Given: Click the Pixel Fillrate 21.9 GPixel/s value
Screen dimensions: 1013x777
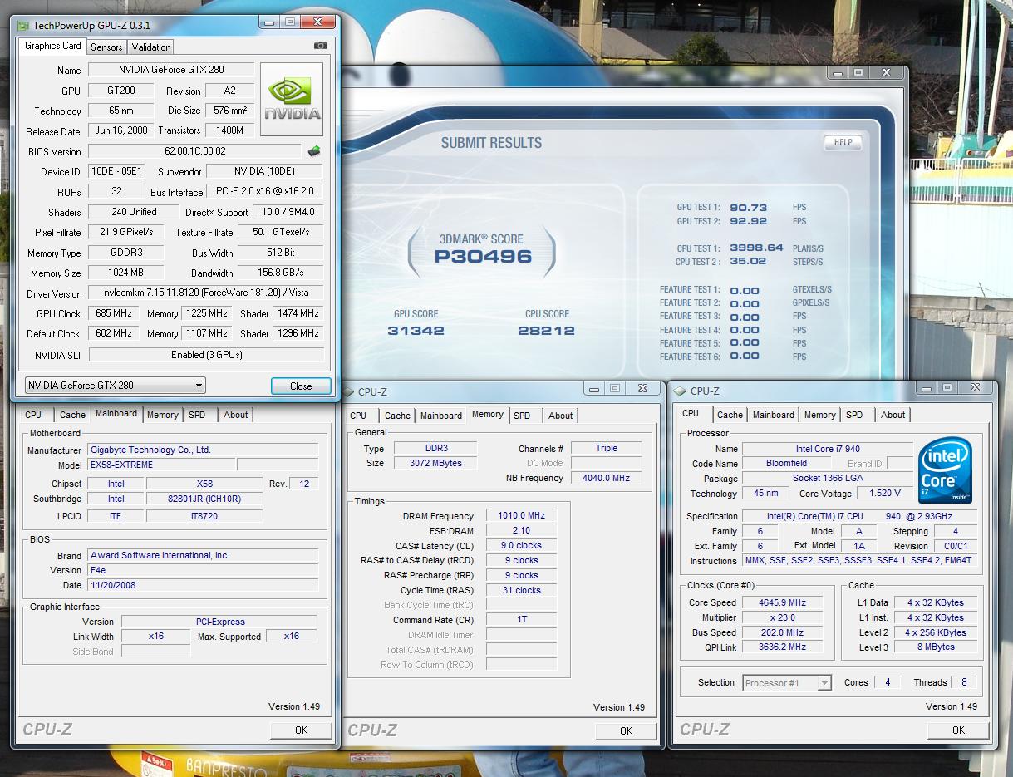Looking at the screenshot, I should coord(125,233).
